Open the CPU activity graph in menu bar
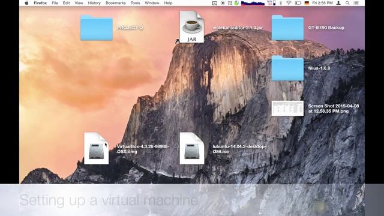The width and height of the screenshot is (384, 216). click(253, 3)
